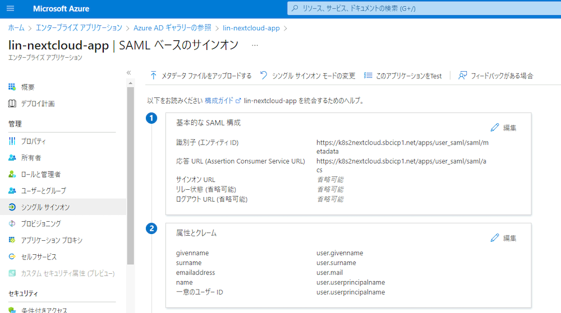561x313 pixels.
Task: Open the Azure portal hamburger menu
Action: coord(10,8)
